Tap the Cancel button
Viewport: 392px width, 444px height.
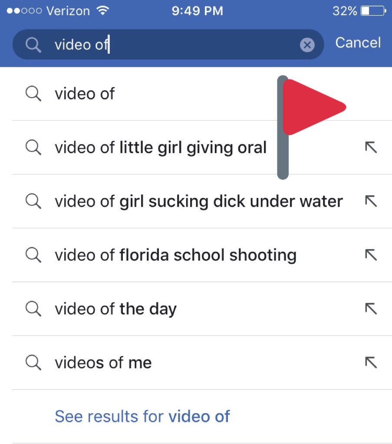point(358,43)
